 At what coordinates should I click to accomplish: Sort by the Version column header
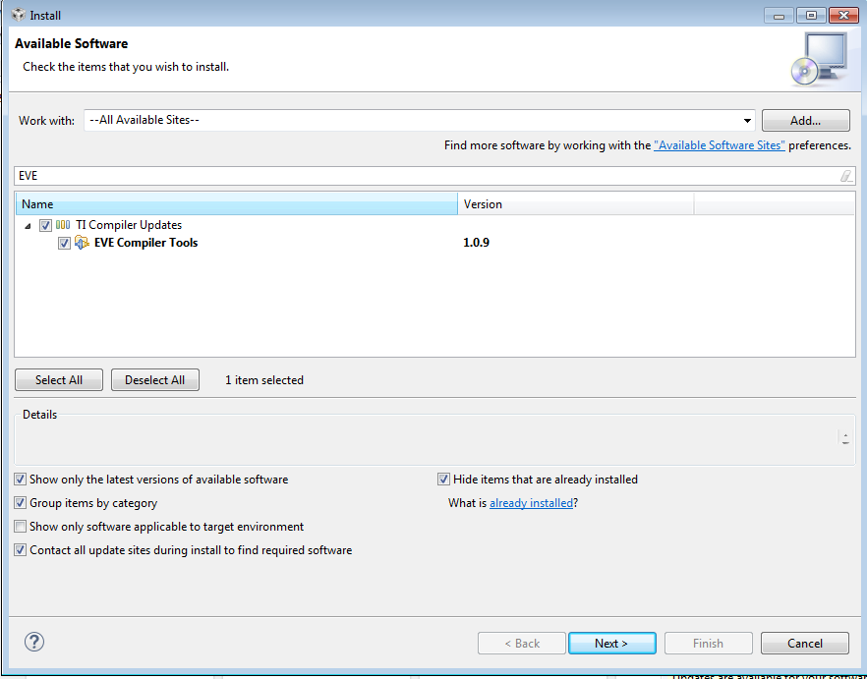pos(576,204)
